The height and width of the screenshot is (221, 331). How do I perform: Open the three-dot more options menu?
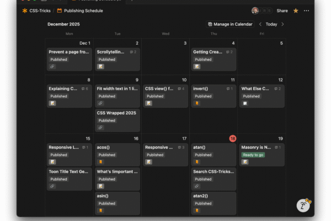tap(306, 10)
